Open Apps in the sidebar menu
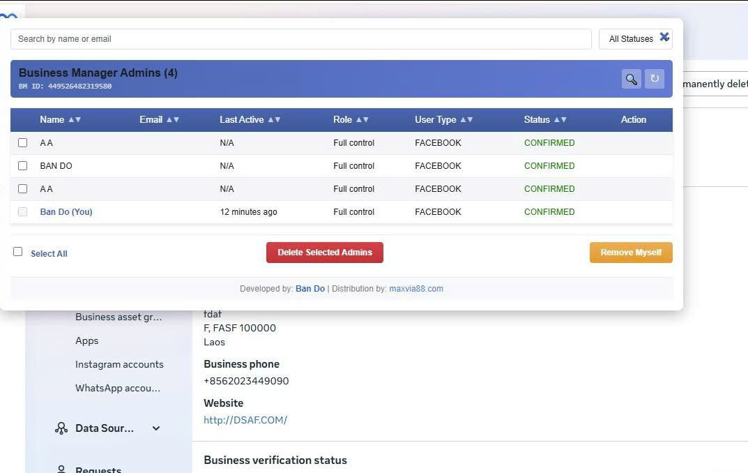 tap(87, 340)
